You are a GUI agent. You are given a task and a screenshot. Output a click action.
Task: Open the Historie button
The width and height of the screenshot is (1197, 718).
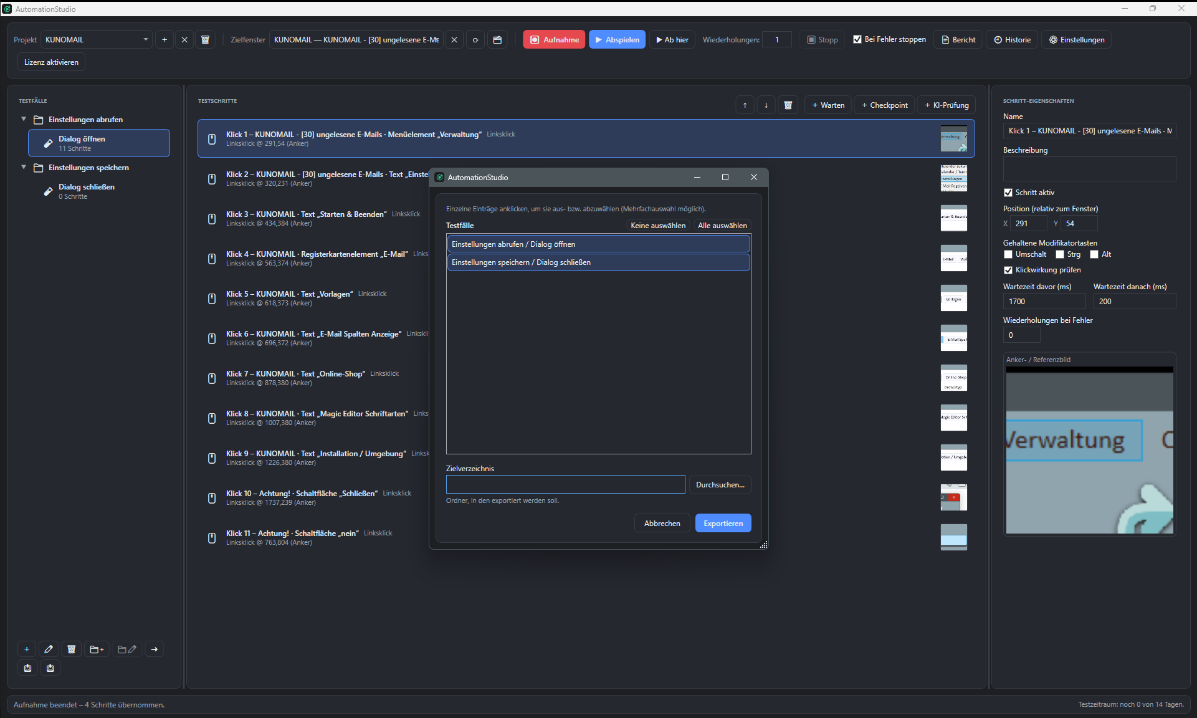(1012, 40)
